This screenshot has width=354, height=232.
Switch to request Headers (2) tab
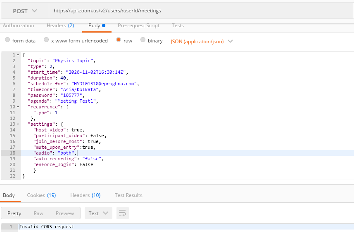60,26
